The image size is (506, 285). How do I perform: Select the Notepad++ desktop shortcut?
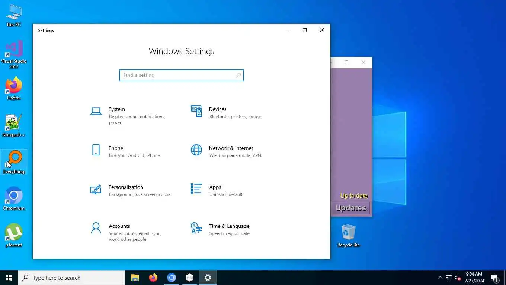click(14, 125)
